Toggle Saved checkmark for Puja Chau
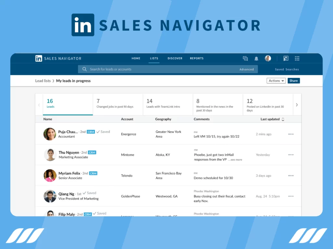Screen dimensions: 333x249 tap(103, 132)
